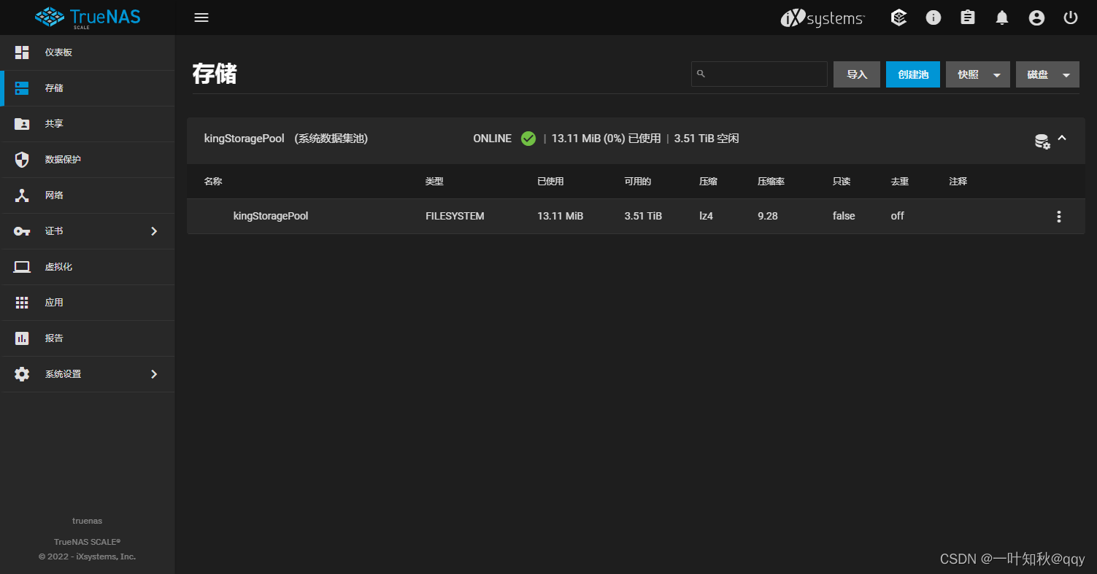
Task: Click the 13.11 MiB used cell
Action: (561, 216)
